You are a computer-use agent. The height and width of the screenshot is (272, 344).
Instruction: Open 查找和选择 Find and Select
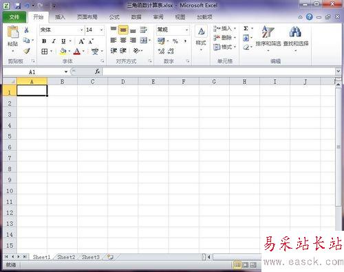click(x=296, y=38)
